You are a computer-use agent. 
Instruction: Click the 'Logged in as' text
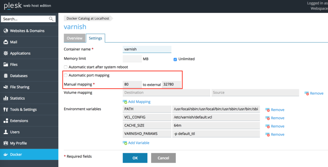(317, 3)
